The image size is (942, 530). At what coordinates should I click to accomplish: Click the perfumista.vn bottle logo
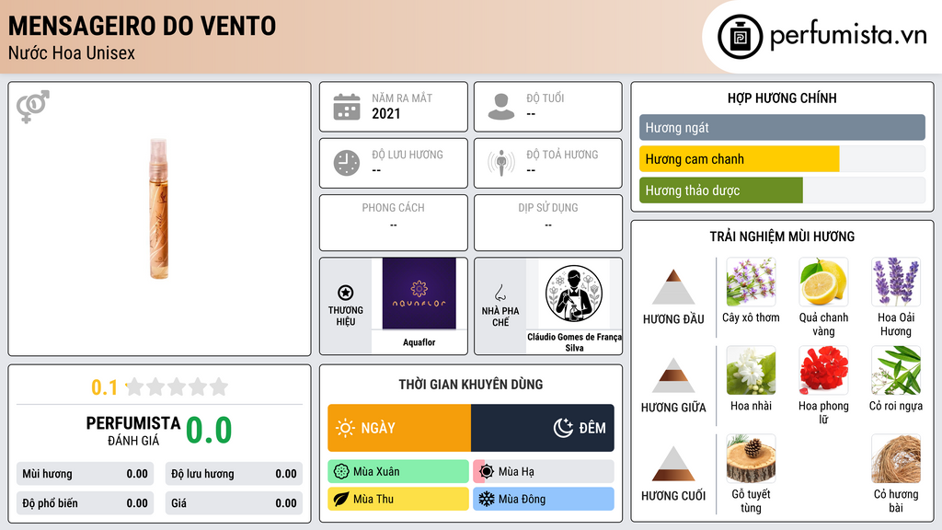741,37
